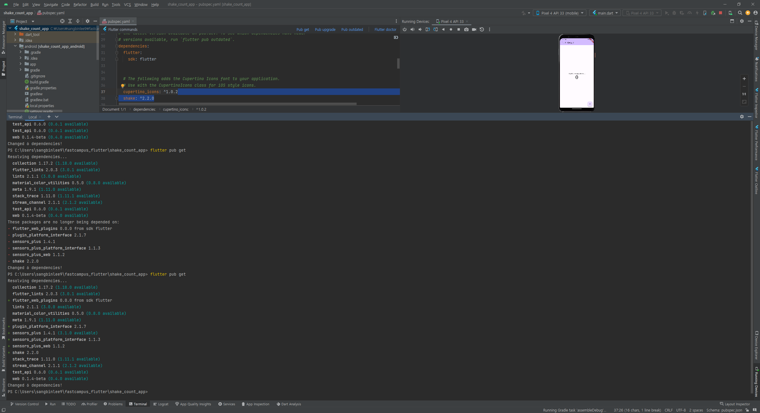This screenshot has height=413, width=760.
Task: Expand the .dart_tool folder
Action: (15, 34)
